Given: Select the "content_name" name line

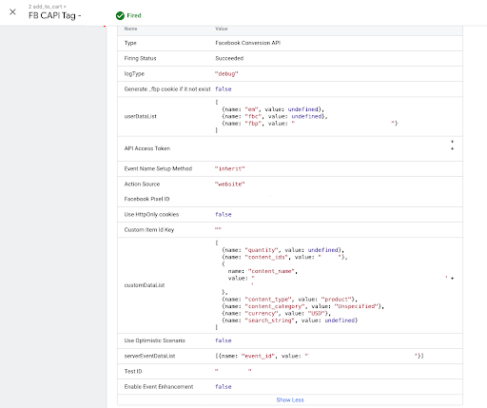Looking at the screenshot, I should coord(263,271).
